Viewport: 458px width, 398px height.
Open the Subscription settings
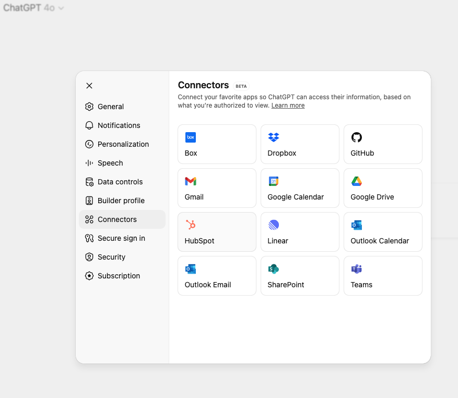coord(122,276)
